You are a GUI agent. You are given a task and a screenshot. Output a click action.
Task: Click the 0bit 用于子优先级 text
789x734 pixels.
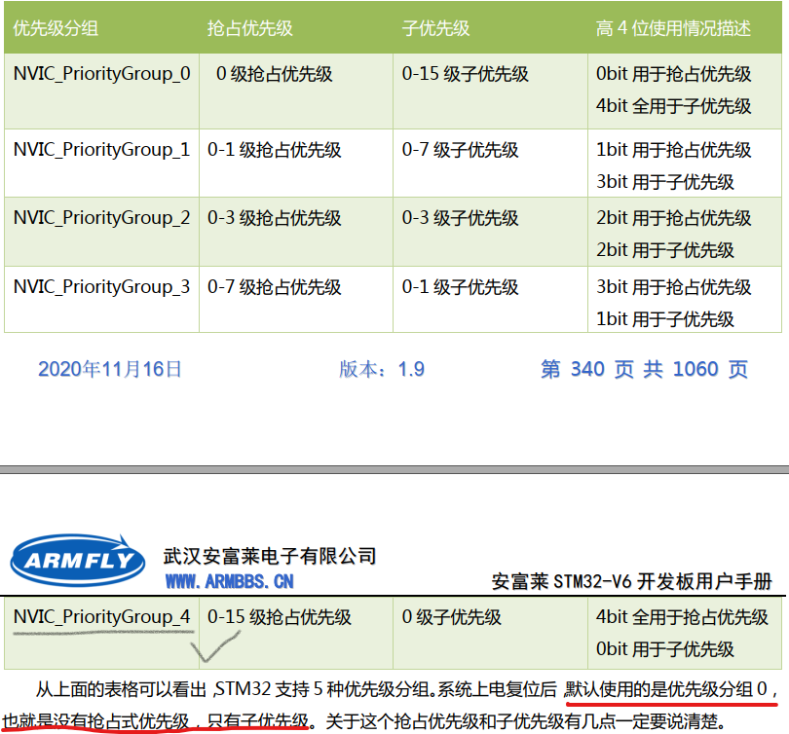point(664,649)
